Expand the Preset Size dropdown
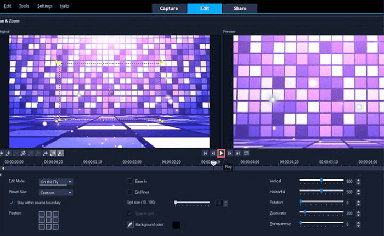This screenshot has height=236, width=384. pos(55,193)
